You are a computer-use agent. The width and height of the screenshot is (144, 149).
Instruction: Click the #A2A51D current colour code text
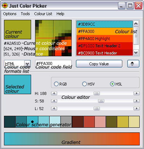tap(12, 43)
